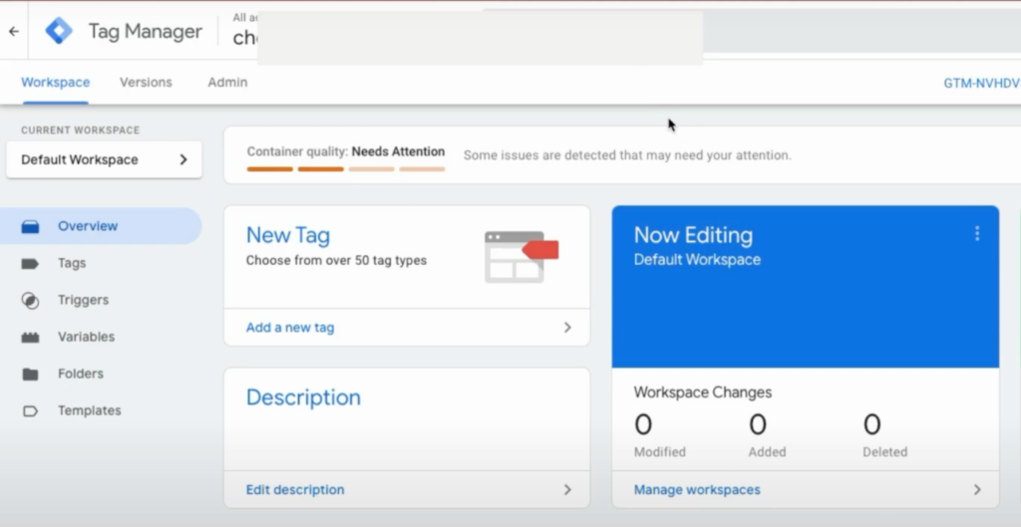Click the Add a new tag chevron
Viewport: 1021px width, 527px height.
tap(567, 328)
